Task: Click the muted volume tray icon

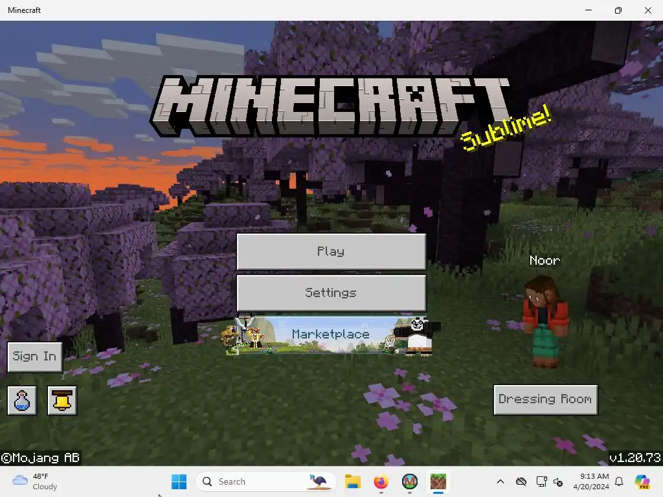Action: (x=558, y=481)
